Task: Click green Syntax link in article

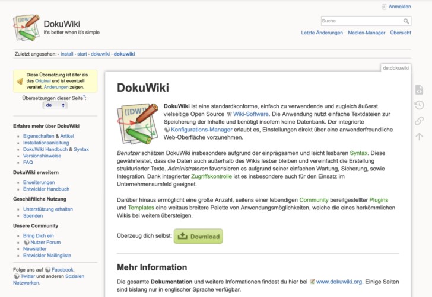Action: (358, 153)
